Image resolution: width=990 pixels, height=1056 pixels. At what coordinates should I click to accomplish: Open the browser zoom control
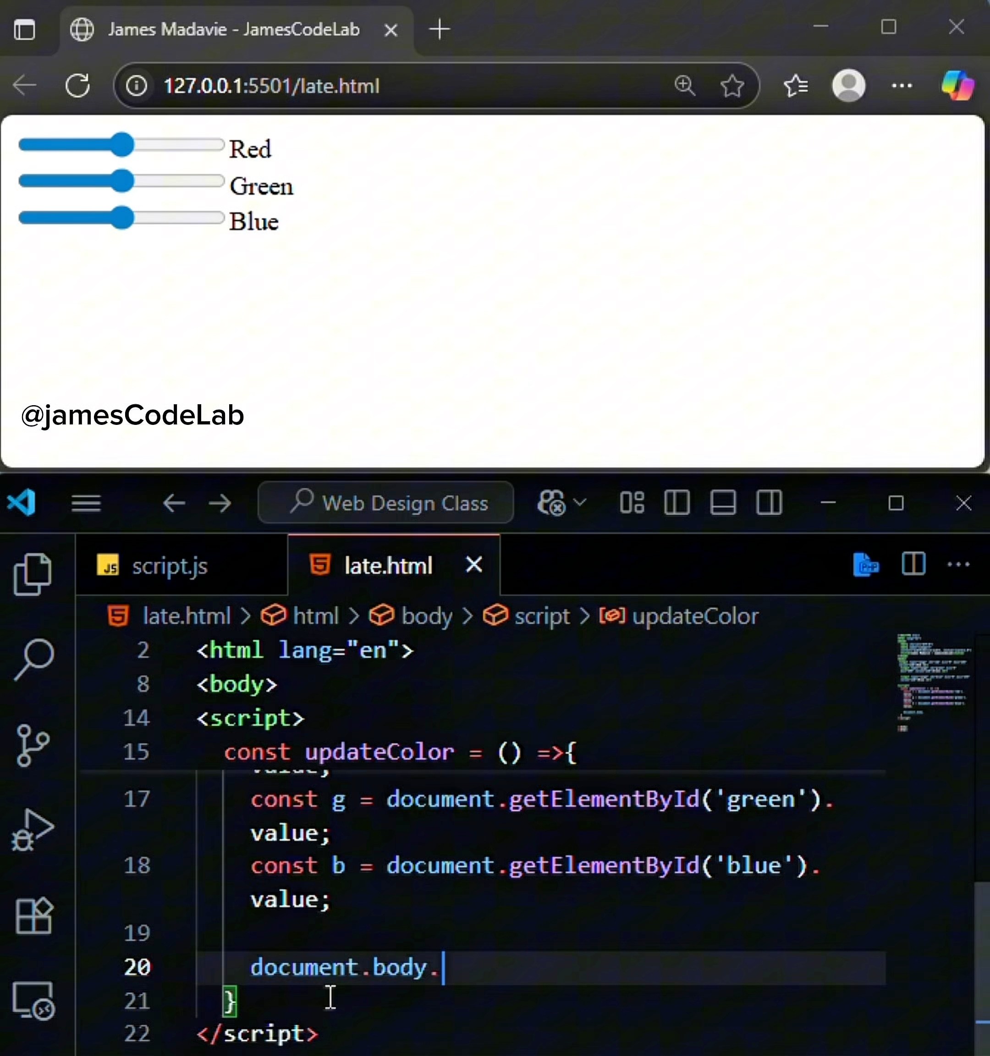pos(685,86)
